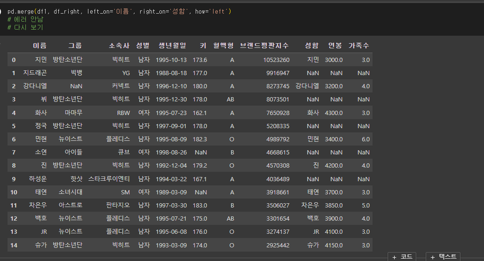Click the family count '6.0' in 민현's row

tap(365, 139)
